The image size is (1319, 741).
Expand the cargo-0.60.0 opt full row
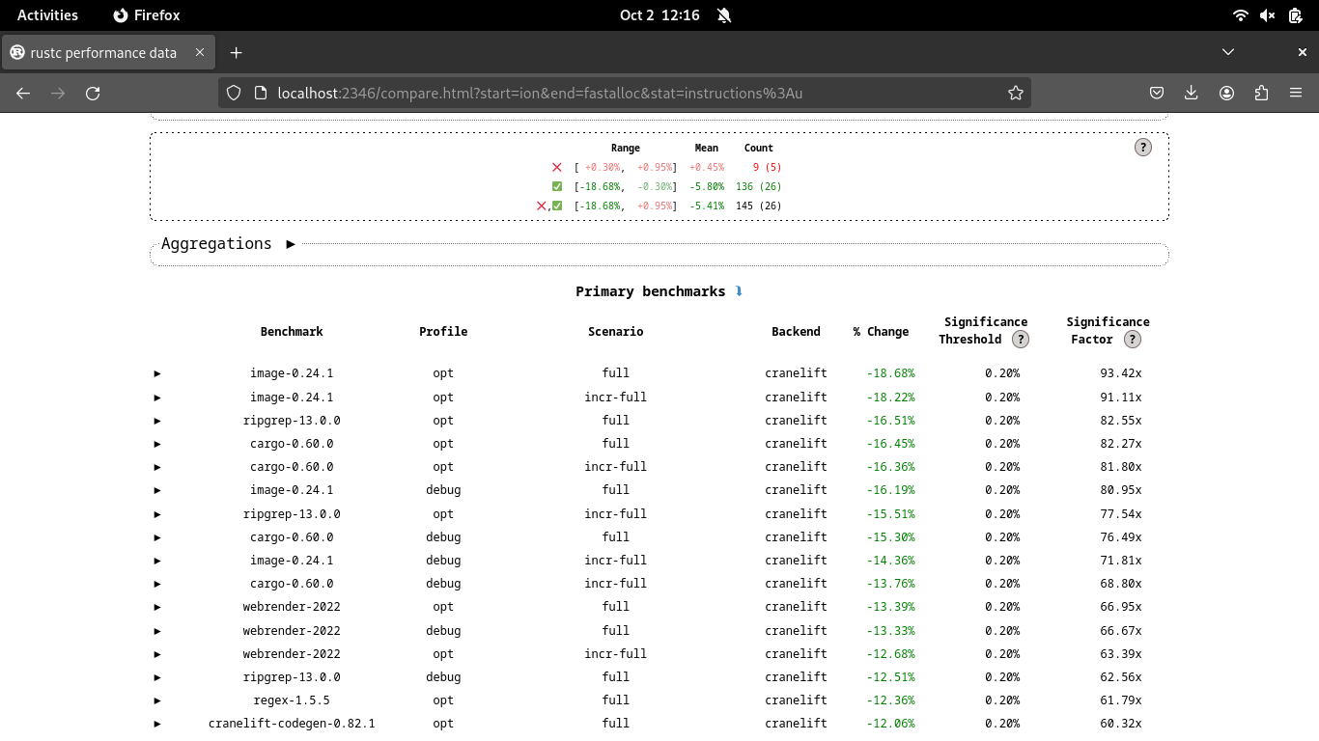pyautogui.click(x=157, y=444)
